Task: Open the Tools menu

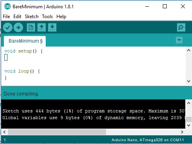Action: click(47, 17)
